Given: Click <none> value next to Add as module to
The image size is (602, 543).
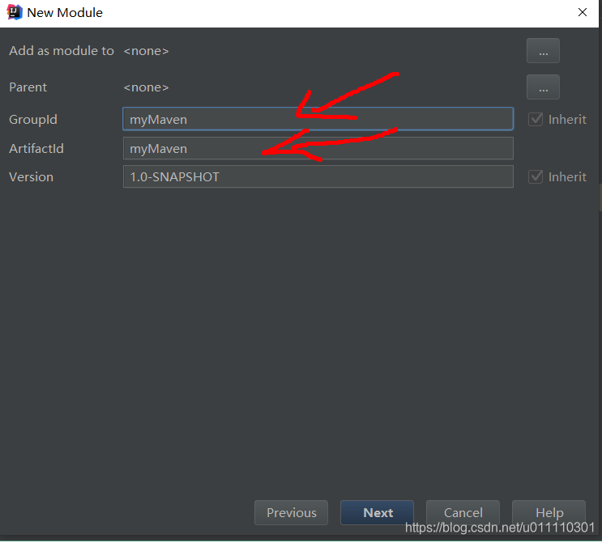Looking at the screenshot, I should [x=146, y=51].
